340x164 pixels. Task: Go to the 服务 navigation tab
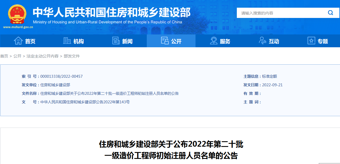(x=220, y=41)
